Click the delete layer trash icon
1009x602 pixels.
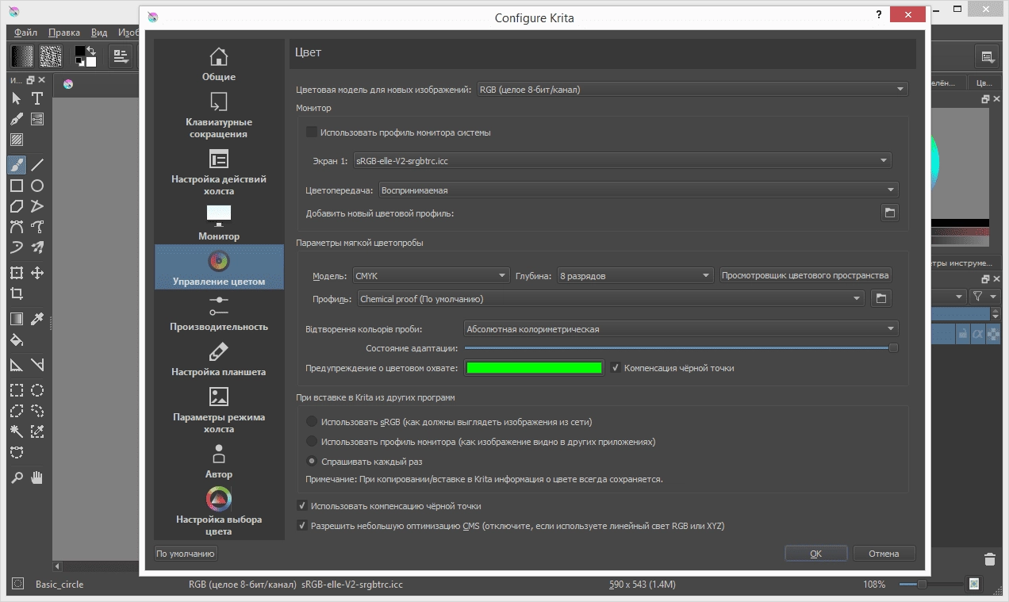[x=989, y=558]
